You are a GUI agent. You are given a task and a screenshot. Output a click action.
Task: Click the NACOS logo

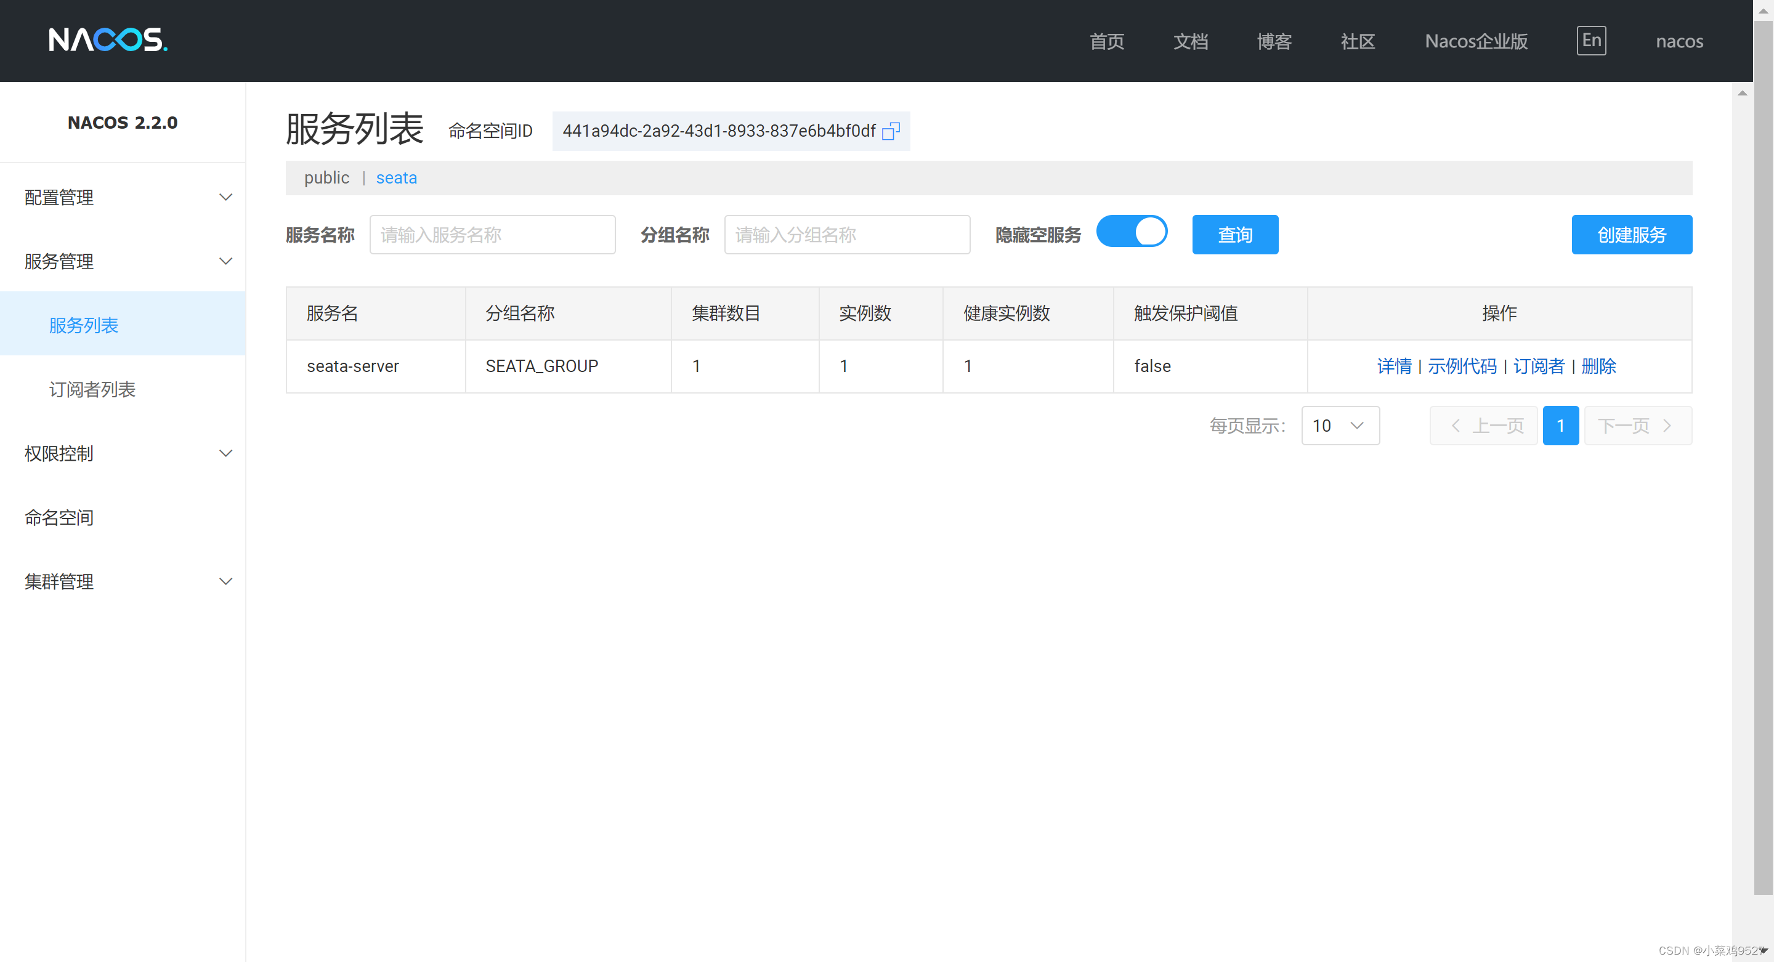[108, 40]
